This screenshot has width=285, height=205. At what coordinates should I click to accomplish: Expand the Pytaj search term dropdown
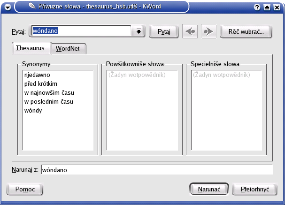(x=139, y=31)
